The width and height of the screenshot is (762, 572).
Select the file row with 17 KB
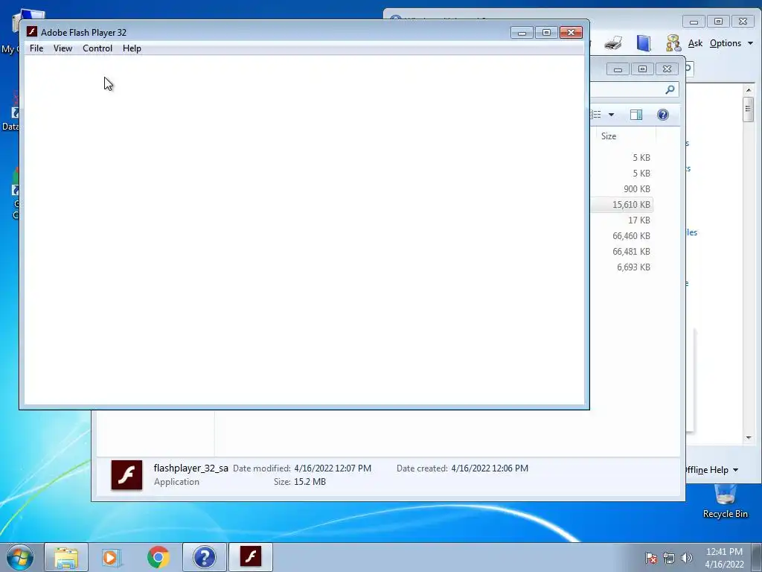[622, 220]
